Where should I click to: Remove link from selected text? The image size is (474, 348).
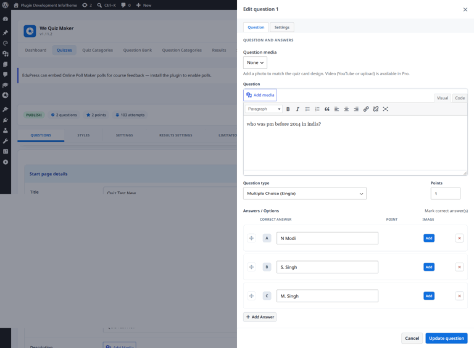pyautogui.click(x=375, y=109)
